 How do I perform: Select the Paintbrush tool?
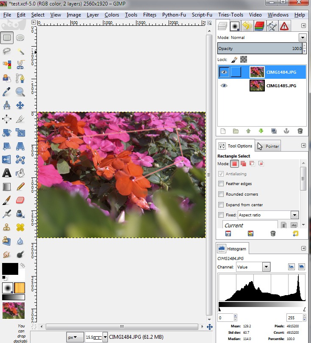(x=7, y=200)
